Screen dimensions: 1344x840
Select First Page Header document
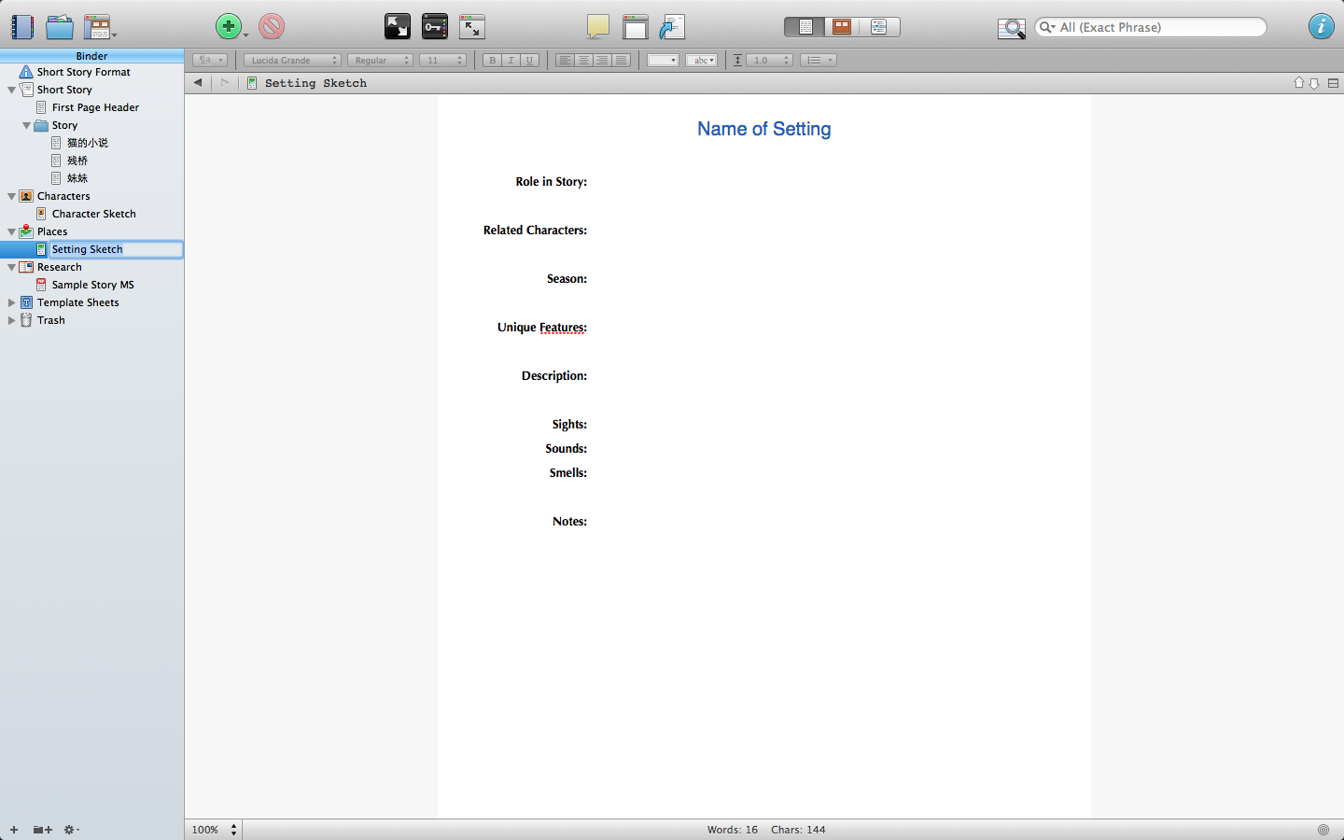click(x=95, y=107)
